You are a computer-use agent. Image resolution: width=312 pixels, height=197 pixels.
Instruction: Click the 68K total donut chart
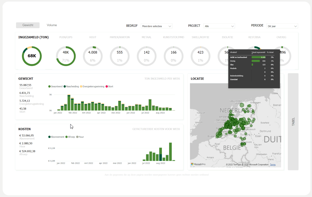(32, 56)
